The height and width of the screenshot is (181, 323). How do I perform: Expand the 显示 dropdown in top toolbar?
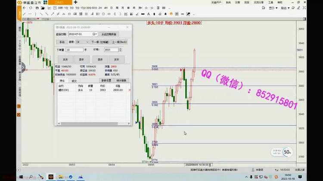click(285, 8)
